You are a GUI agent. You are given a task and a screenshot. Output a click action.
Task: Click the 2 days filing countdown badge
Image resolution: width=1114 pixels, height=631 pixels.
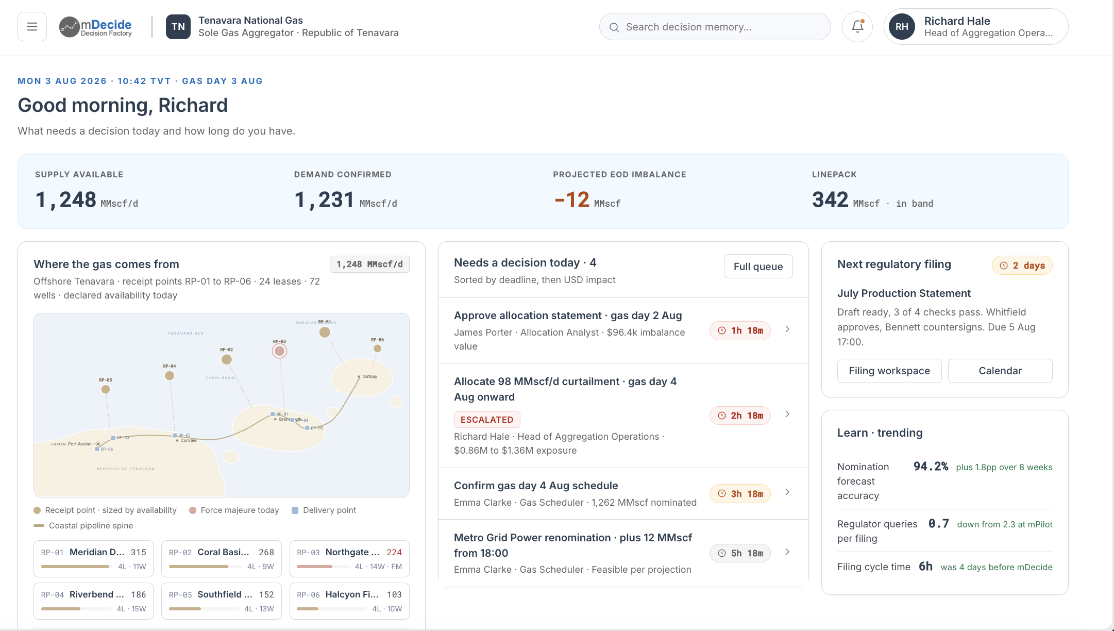[x=1022, y=265]
